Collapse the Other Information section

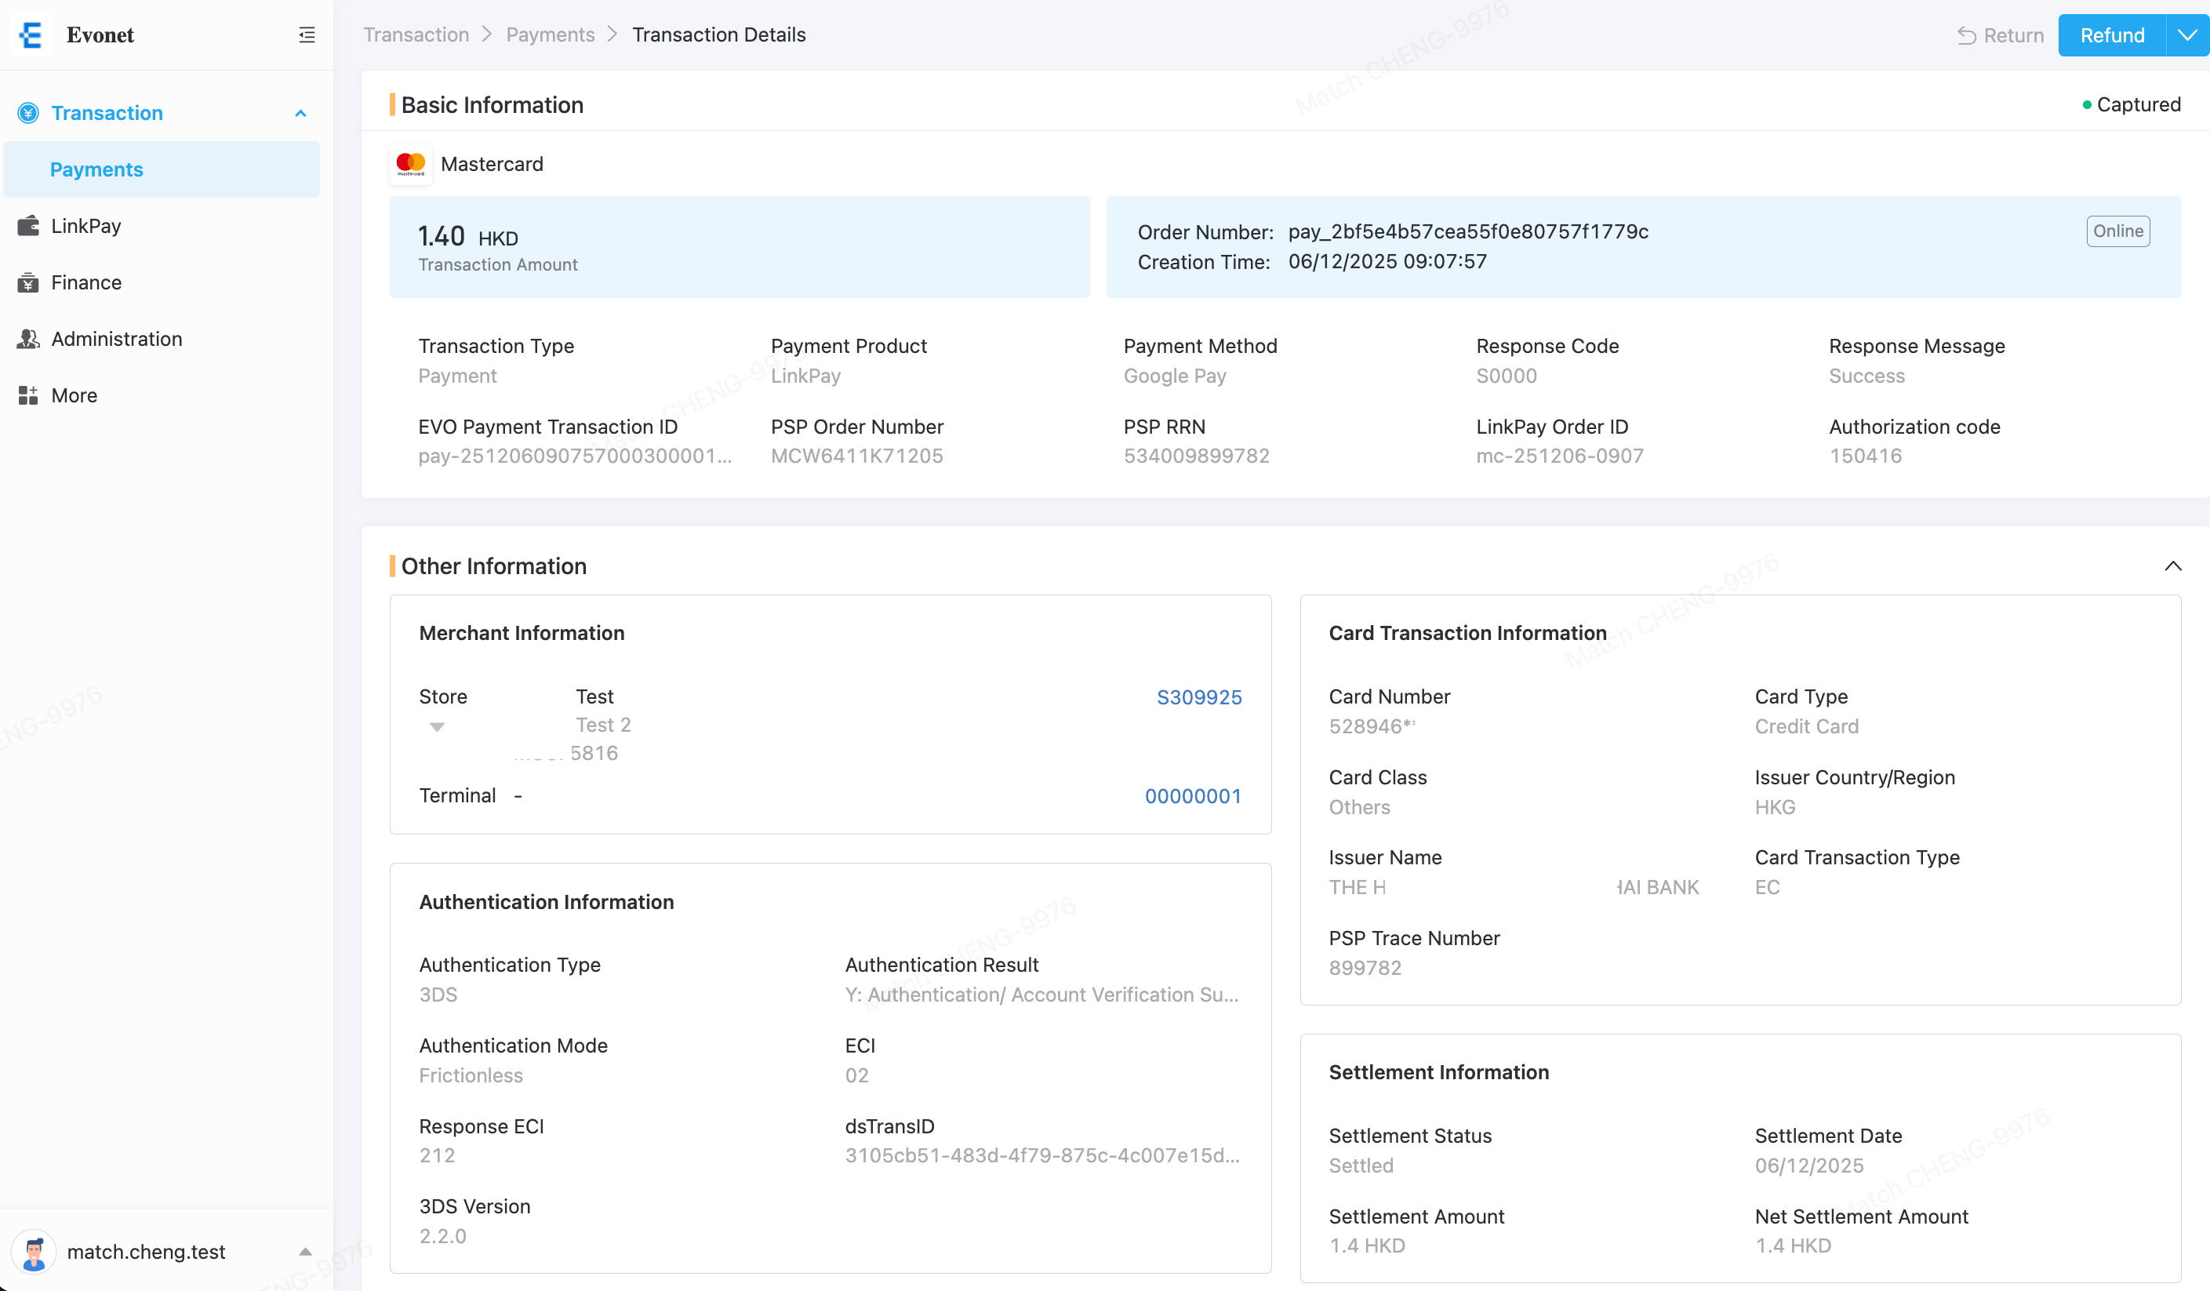pyautogui.click(x=2172, y=565)
